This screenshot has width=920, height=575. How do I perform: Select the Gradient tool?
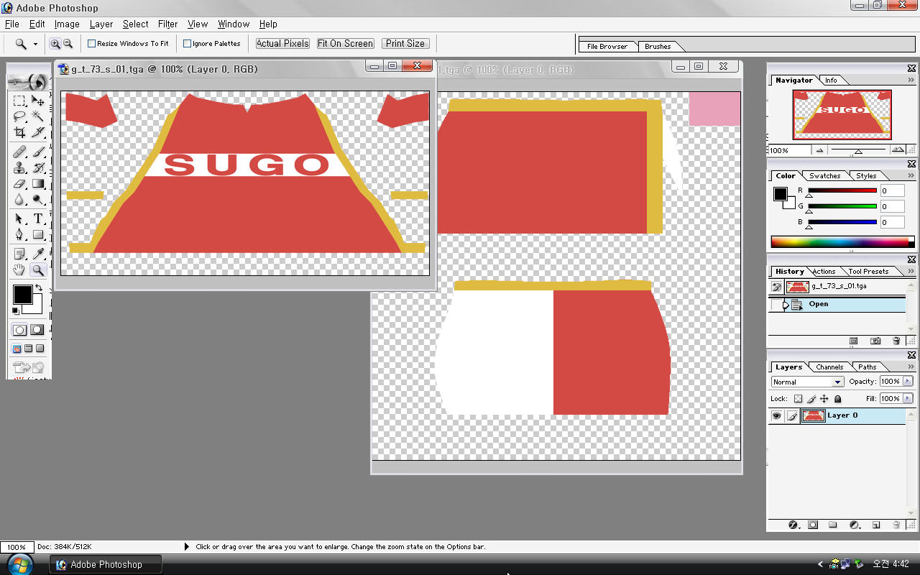(38, 184)
